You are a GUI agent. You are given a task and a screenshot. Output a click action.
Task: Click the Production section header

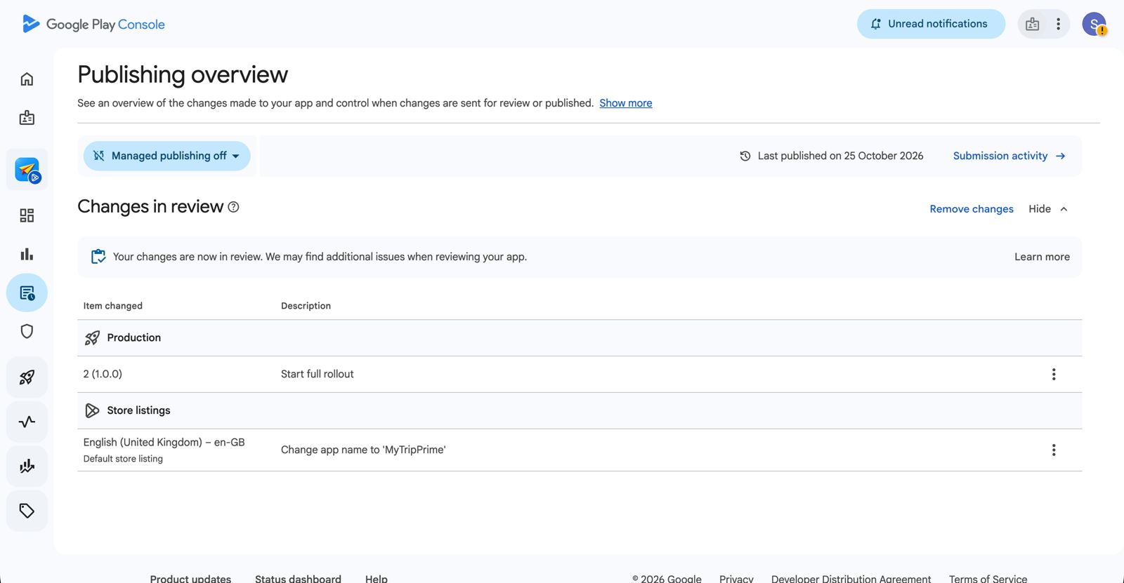click(580, 338)
